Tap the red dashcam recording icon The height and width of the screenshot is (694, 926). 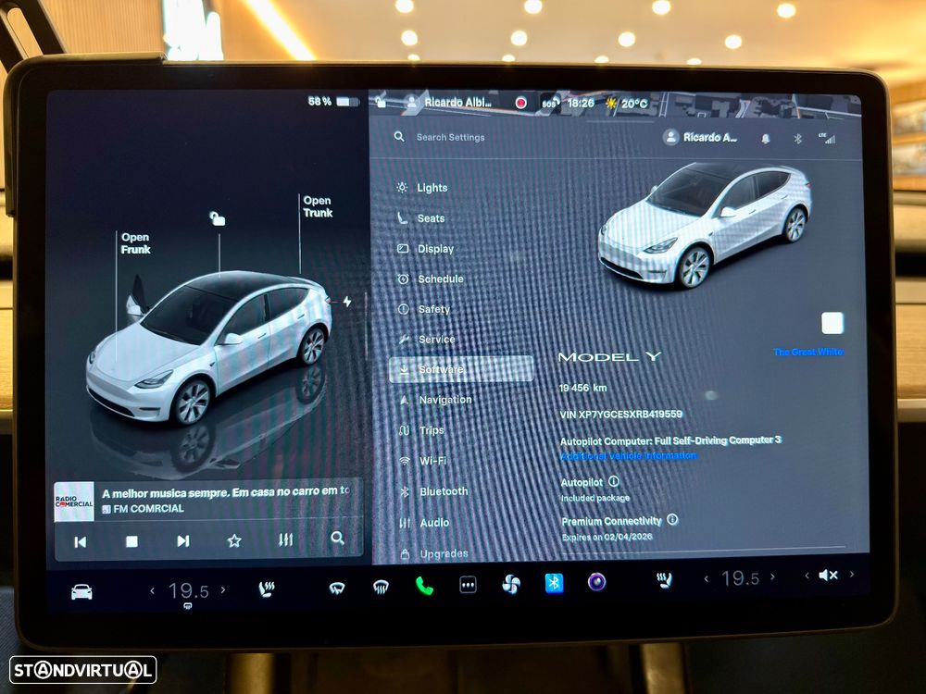pos(520,103)
